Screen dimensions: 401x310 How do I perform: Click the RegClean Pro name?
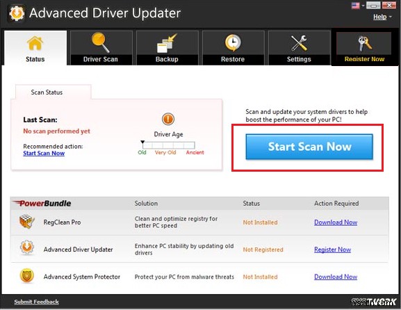coord(62,222)
